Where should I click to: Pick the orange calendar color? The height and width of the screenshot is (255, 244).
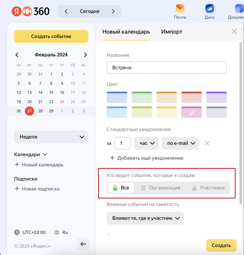167,97
